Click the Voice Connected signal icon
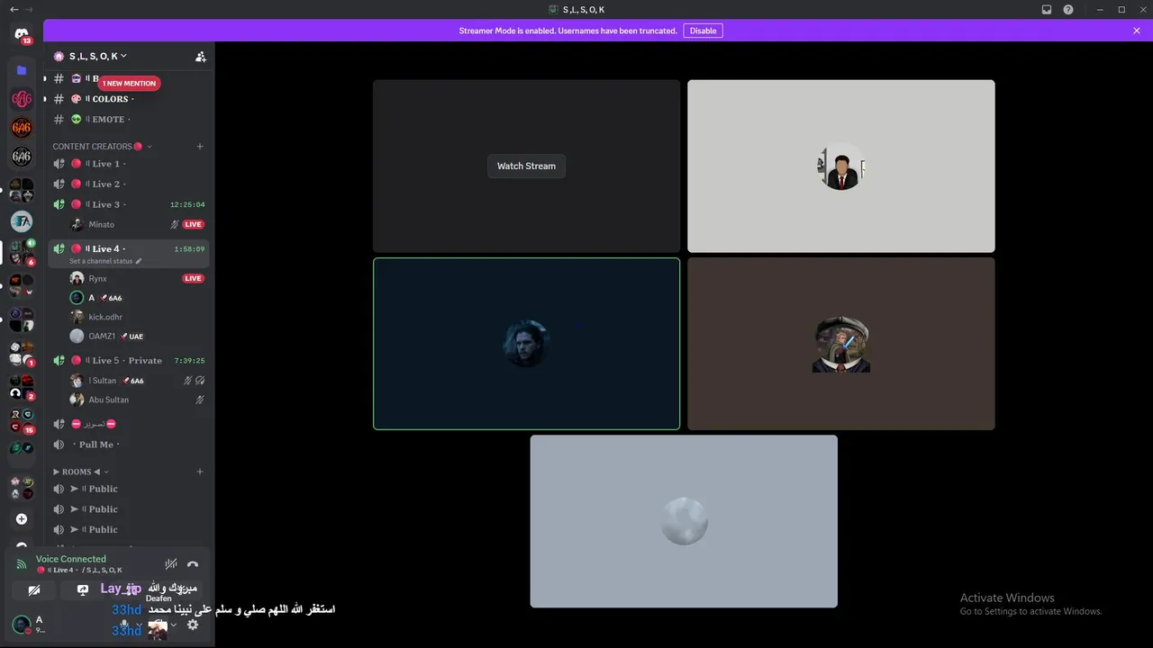1153x648 pixels. click(x=22, y=564)
